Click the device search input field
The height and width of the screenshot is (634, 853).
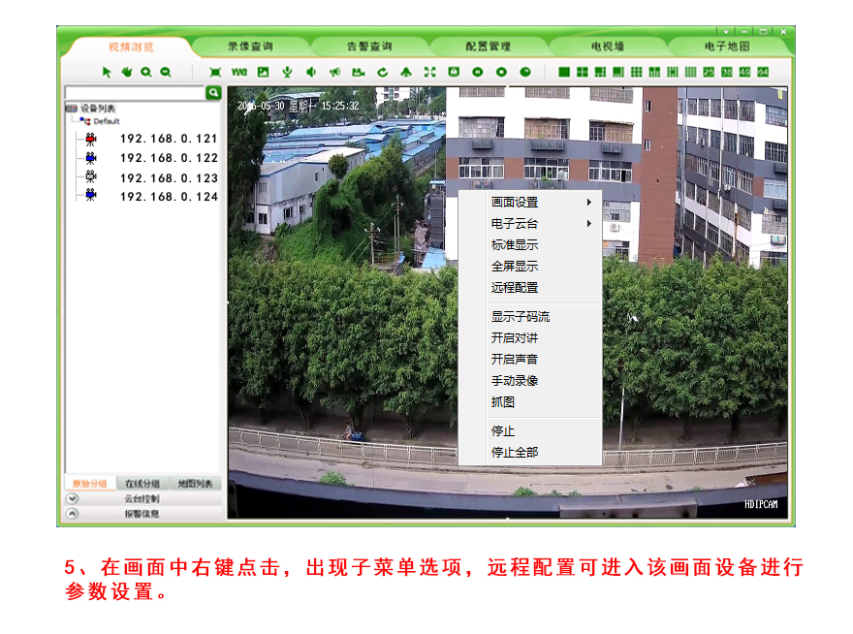click(x=134, y=93)
